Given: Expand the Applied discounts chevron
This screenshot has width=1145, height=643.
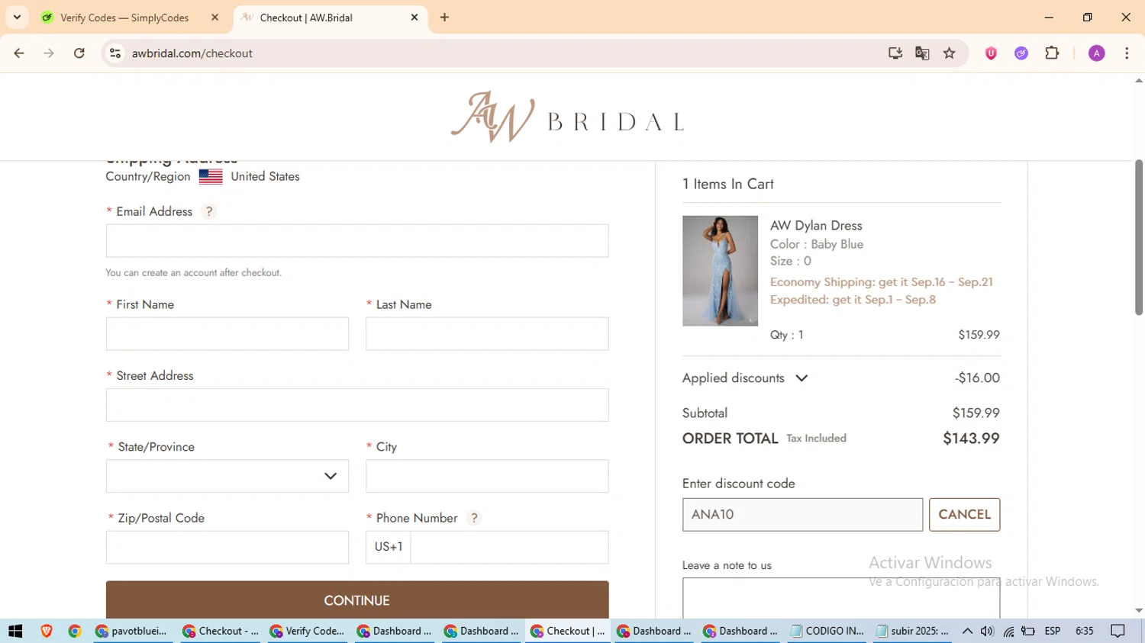Looking at the screenshot, I should point(801,378).
